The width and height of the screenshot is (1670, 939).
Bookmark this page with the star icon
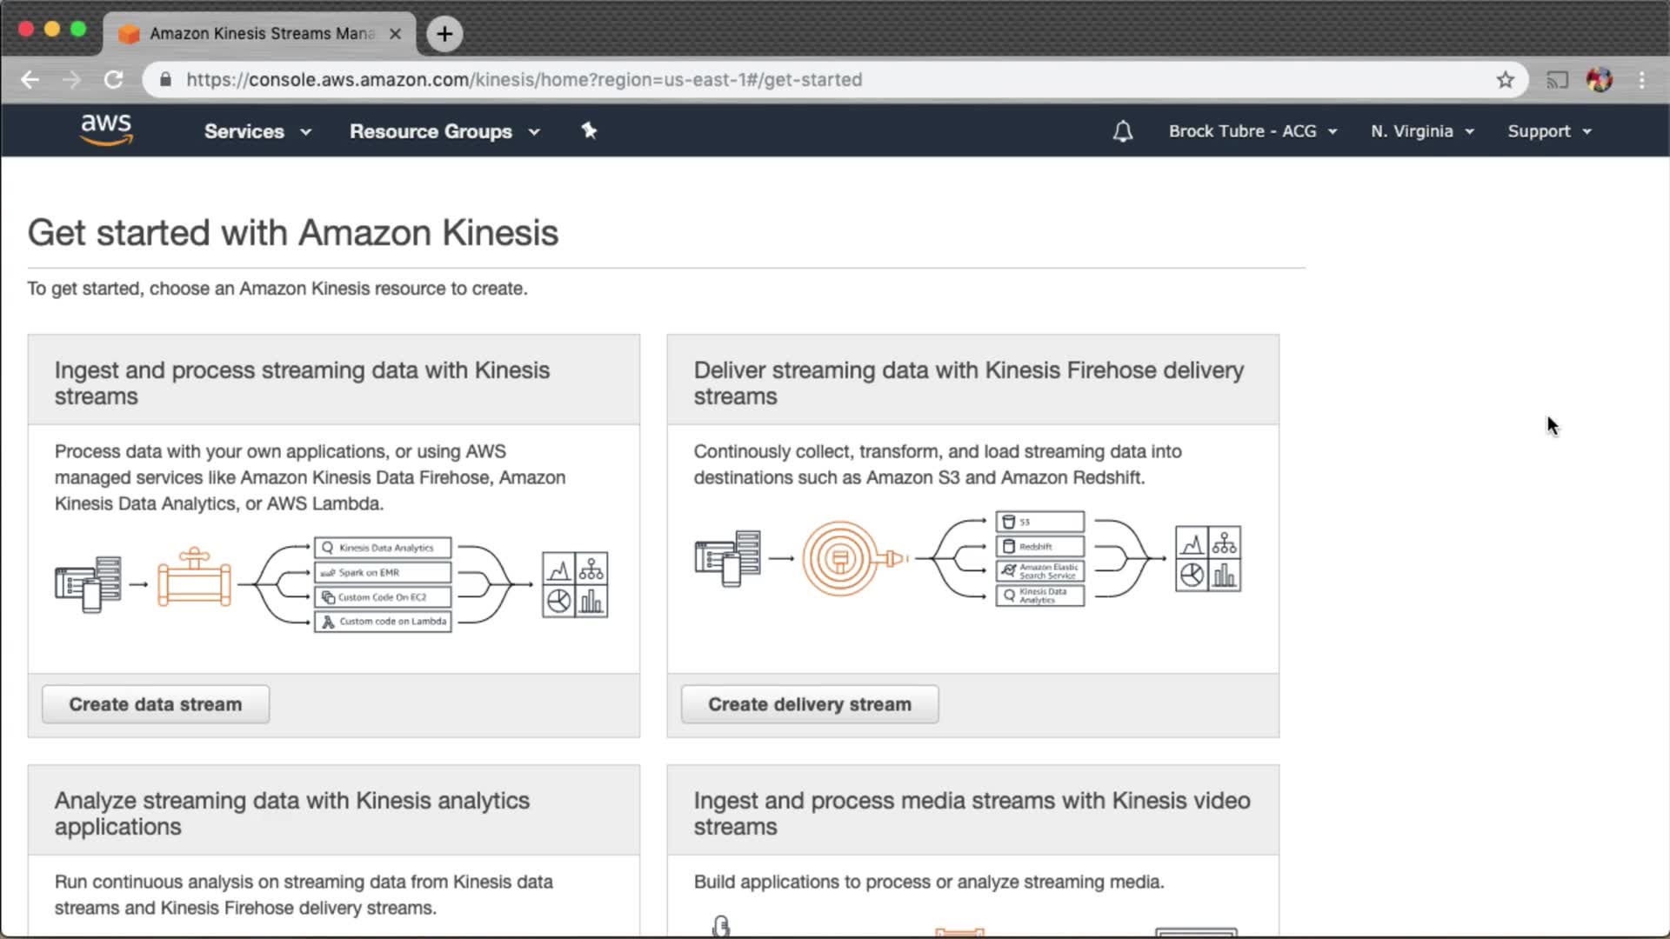tap(1506, 80)
